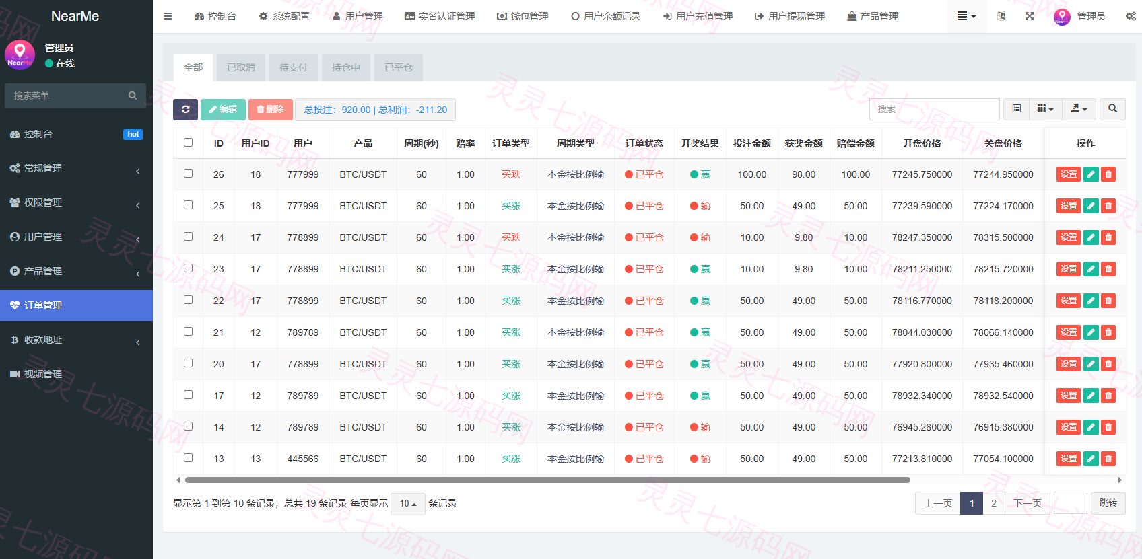Switch to the 已取消 tab
Viewport: 1142px width, 559px height.
pyautogui.click(x=241, y=67)
